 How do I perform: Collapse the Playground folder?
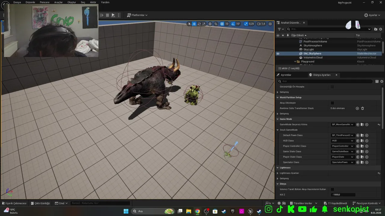click(x=295, y=61)
